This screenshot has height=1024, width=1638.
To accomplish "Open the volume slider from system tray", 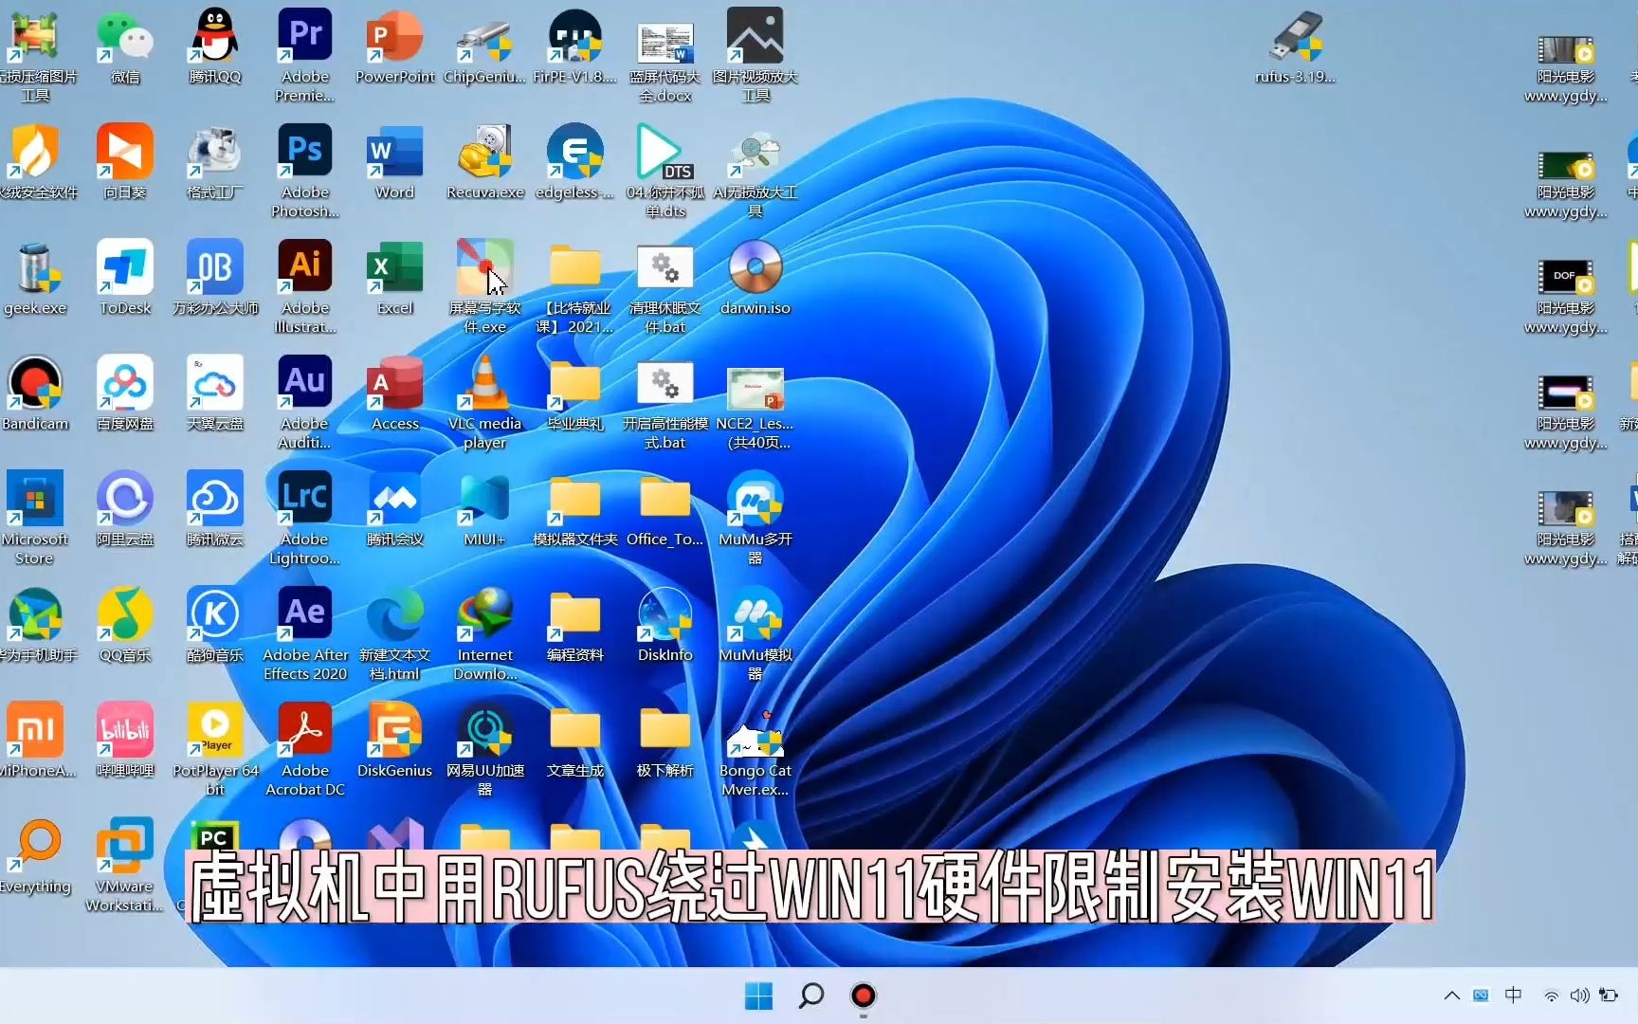I will (x=1579, y=996).
